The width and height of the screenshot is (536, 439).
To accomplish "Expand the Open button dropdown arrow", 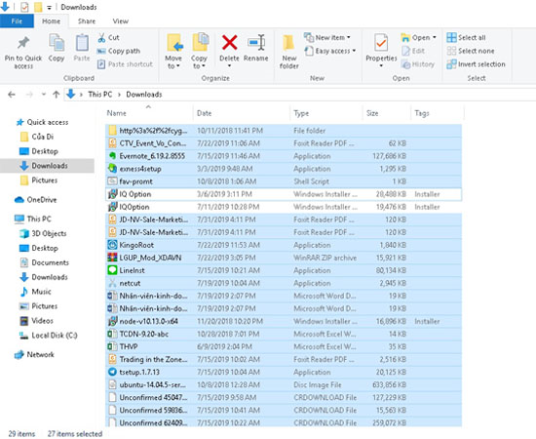I will pos(435,37).
